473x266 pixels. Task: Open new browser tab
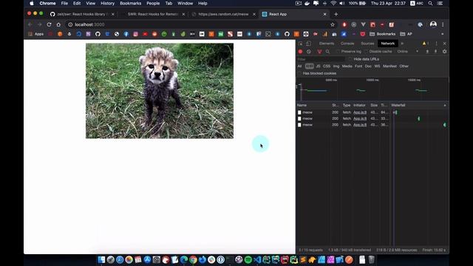336,14
